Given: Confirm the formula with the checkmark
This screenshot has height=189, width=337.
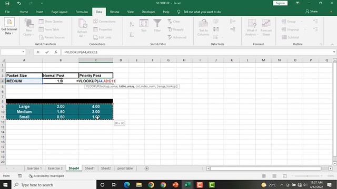Looking at the screenshot, I should click(x=47, y=52).
